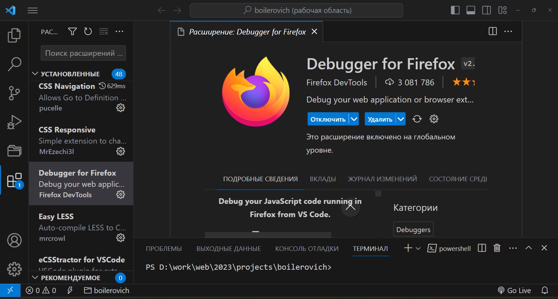Screen dimensions: 558x299
Task: Click the scroll-to-top round button
Action: click(x=350, y=207)
